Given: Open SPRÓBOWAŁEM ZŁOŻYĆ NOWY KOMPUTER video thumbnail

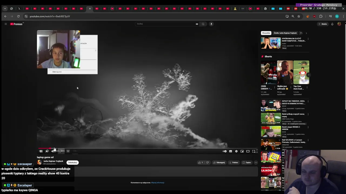Looking at the screenshot, I should pyautogui.click(x=271, y=43).
